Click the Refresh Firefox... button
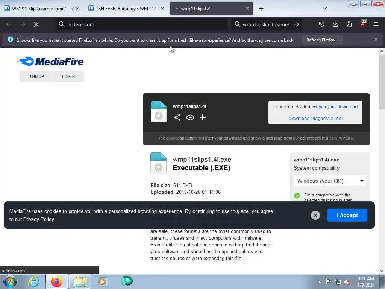This screenshot has height=289, width=385. pyautogui.click(x=322, y=40)
